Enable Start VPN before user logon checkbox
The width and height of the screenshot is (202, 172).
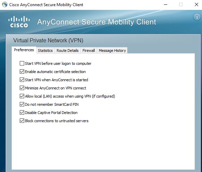click(x=22, y=63)
